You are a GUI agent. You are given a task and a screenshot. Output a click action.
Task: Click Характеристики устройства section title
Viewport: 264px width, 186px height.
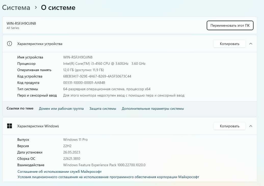coord(40,44)
